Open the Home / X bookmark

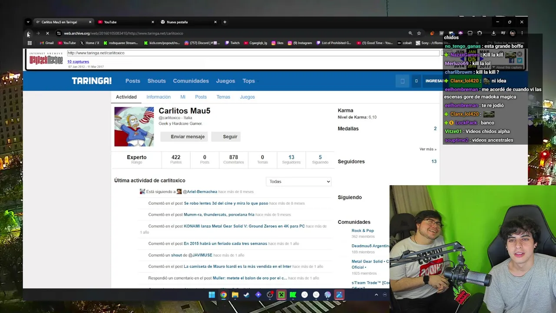(89, 43)
